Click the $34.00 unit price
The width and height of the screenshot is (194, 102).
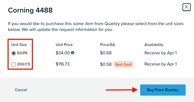point(63,53)
